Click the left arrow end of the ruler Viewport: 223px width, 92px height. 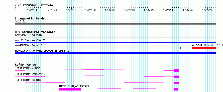(x=16, y=8)
